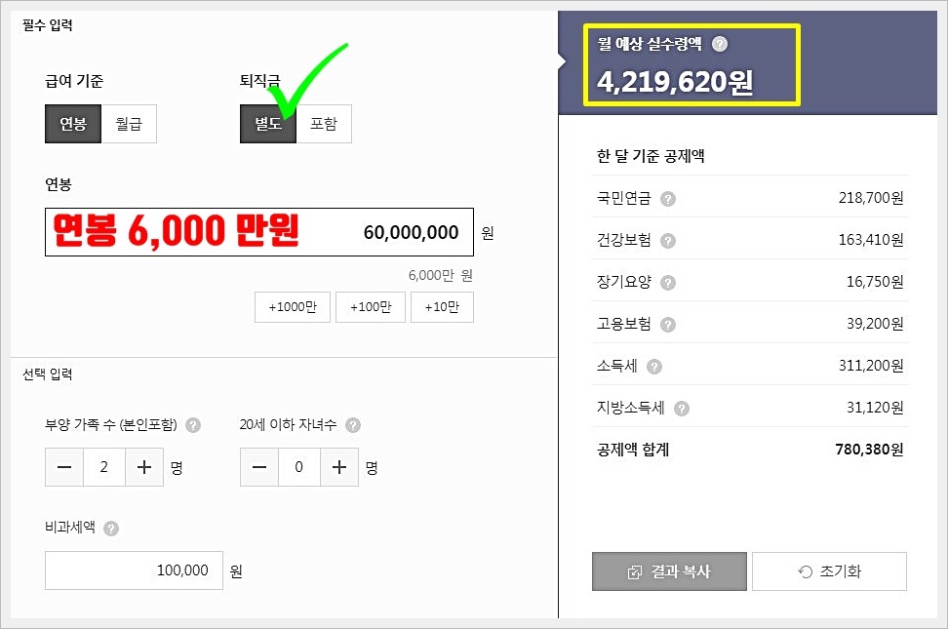Open help icon beside 부양 가족 수
The height and width of the screenshot is (629, 948).
(x=193, y=425)
